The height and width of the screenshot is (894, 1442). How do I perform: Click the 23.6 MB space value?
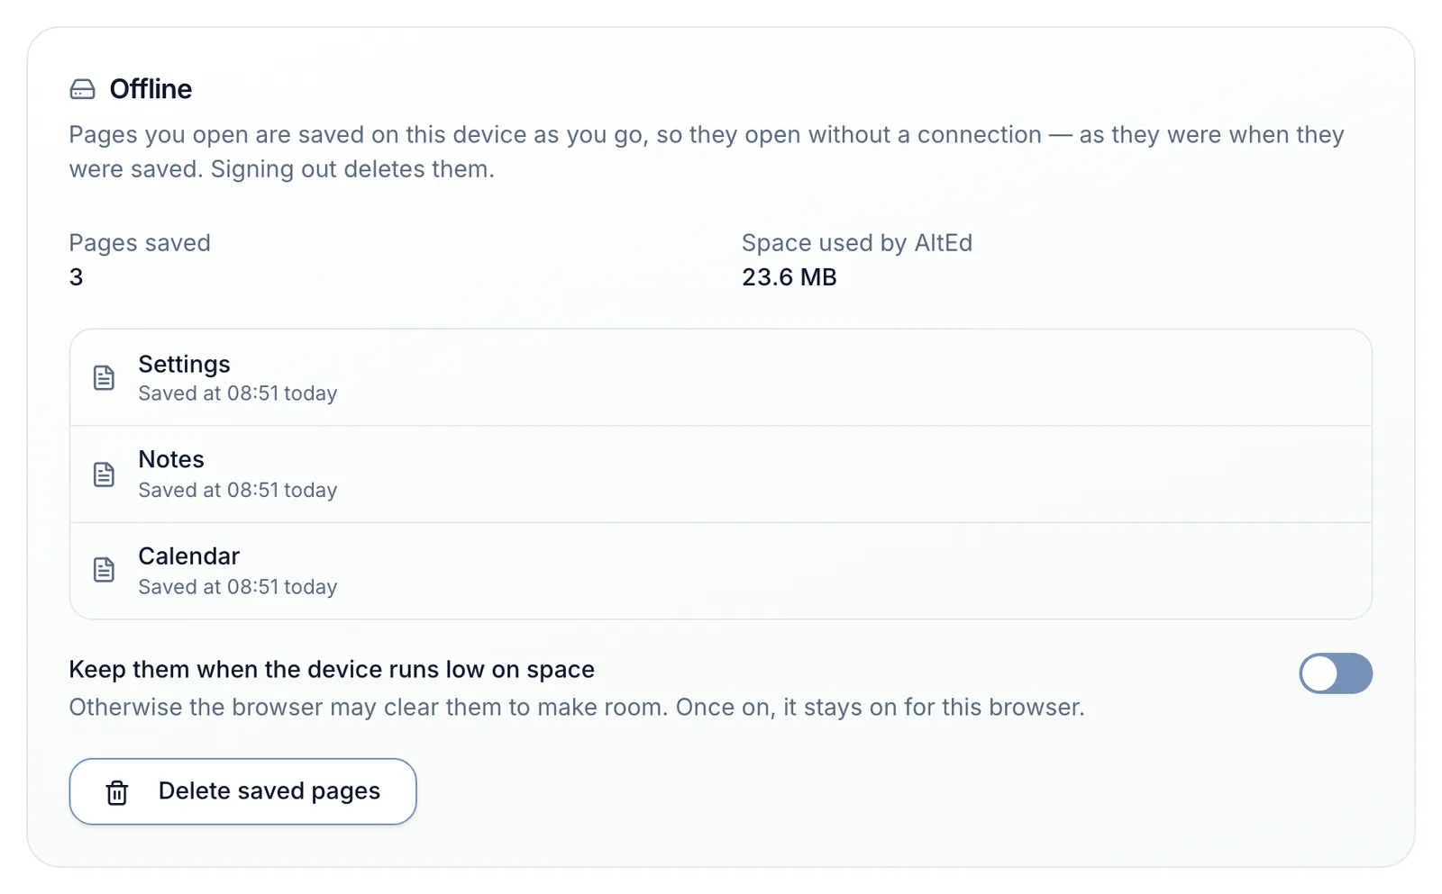(789, 277)
